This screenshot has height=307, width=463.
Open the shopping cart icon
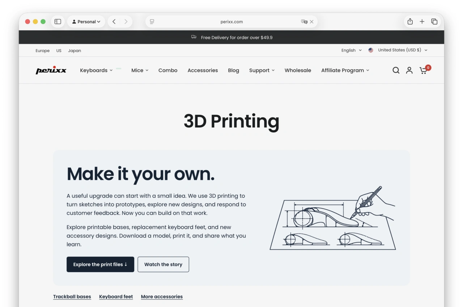[423, 70]
